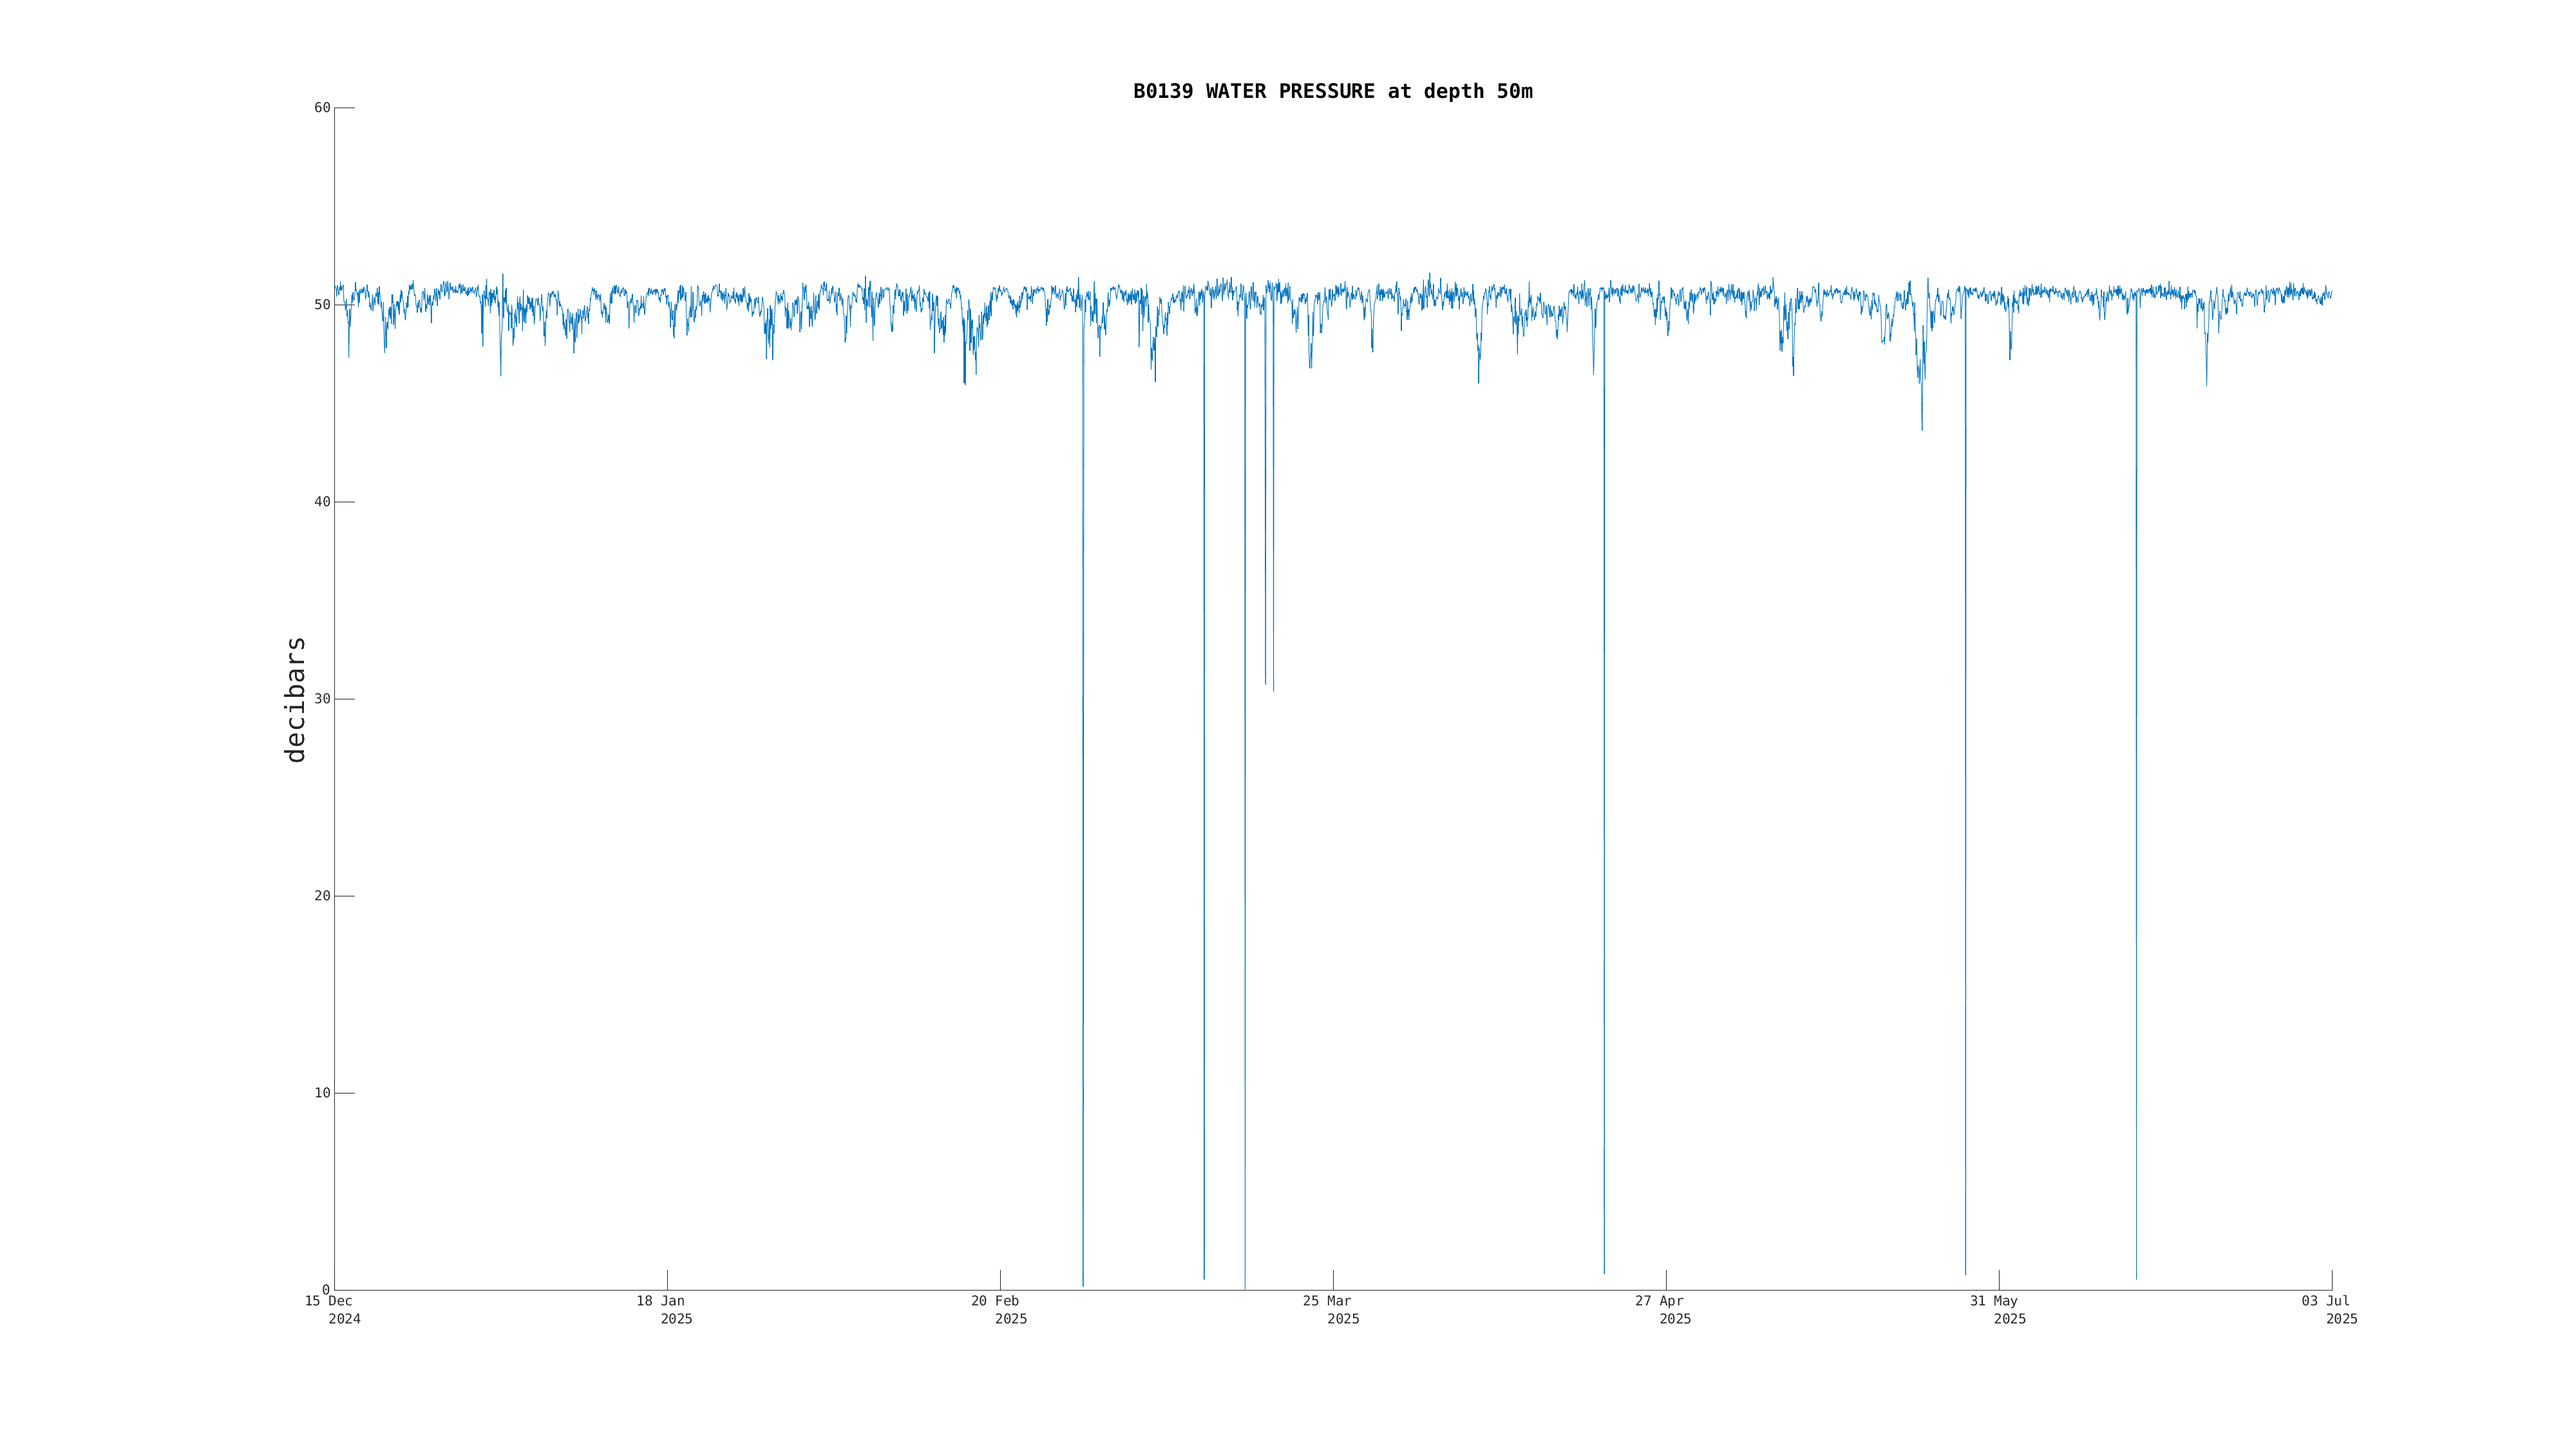Click the x-axis date label '25 Mar 2025'
Image resolution: width=2576 pixels, height=1449 pixels.
1331,1310
